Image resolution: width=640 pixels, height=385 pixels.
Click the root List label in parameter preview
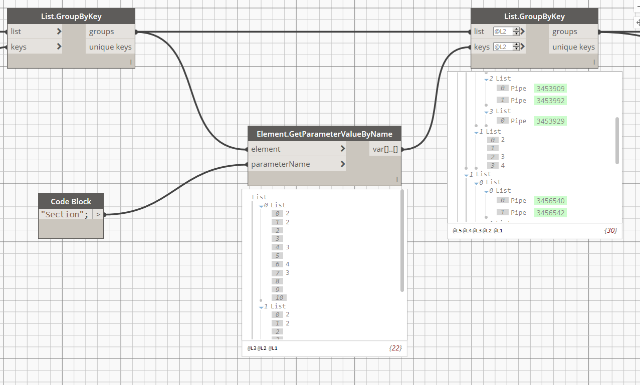260,197
